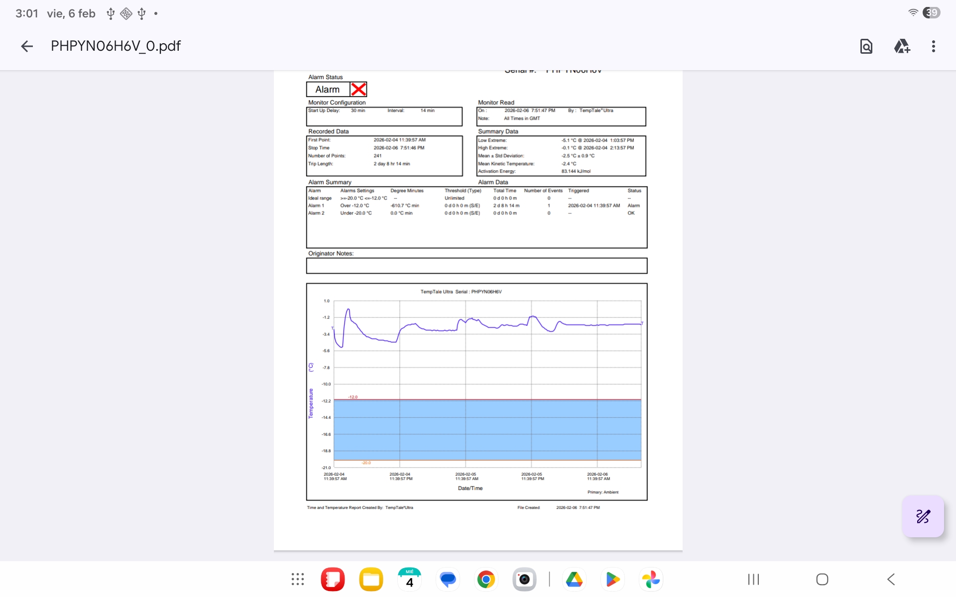Launch Chrome browser from taskbar
Screen dimensions: 956x597
(486, 579)
